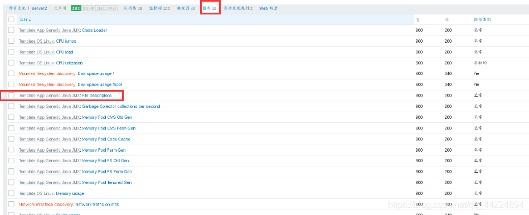Image resolution: width=529 pixels, height=215 pixels.
Task: Check the Disk space usage /boot row
Action: pyautogui.click(x=12, y=84)
